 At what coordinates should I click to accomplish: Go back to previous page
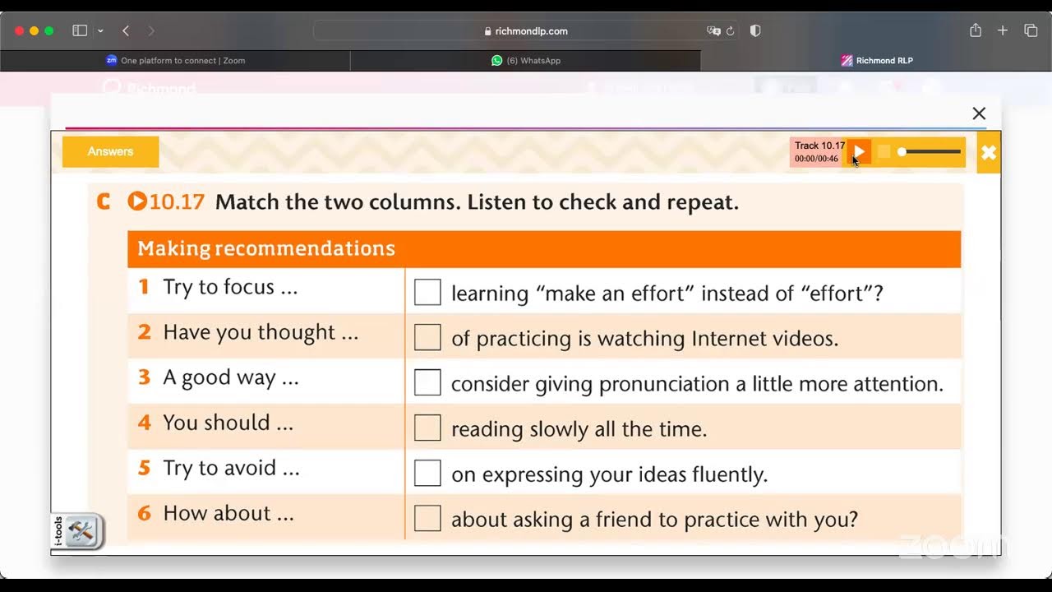point(126,30)
